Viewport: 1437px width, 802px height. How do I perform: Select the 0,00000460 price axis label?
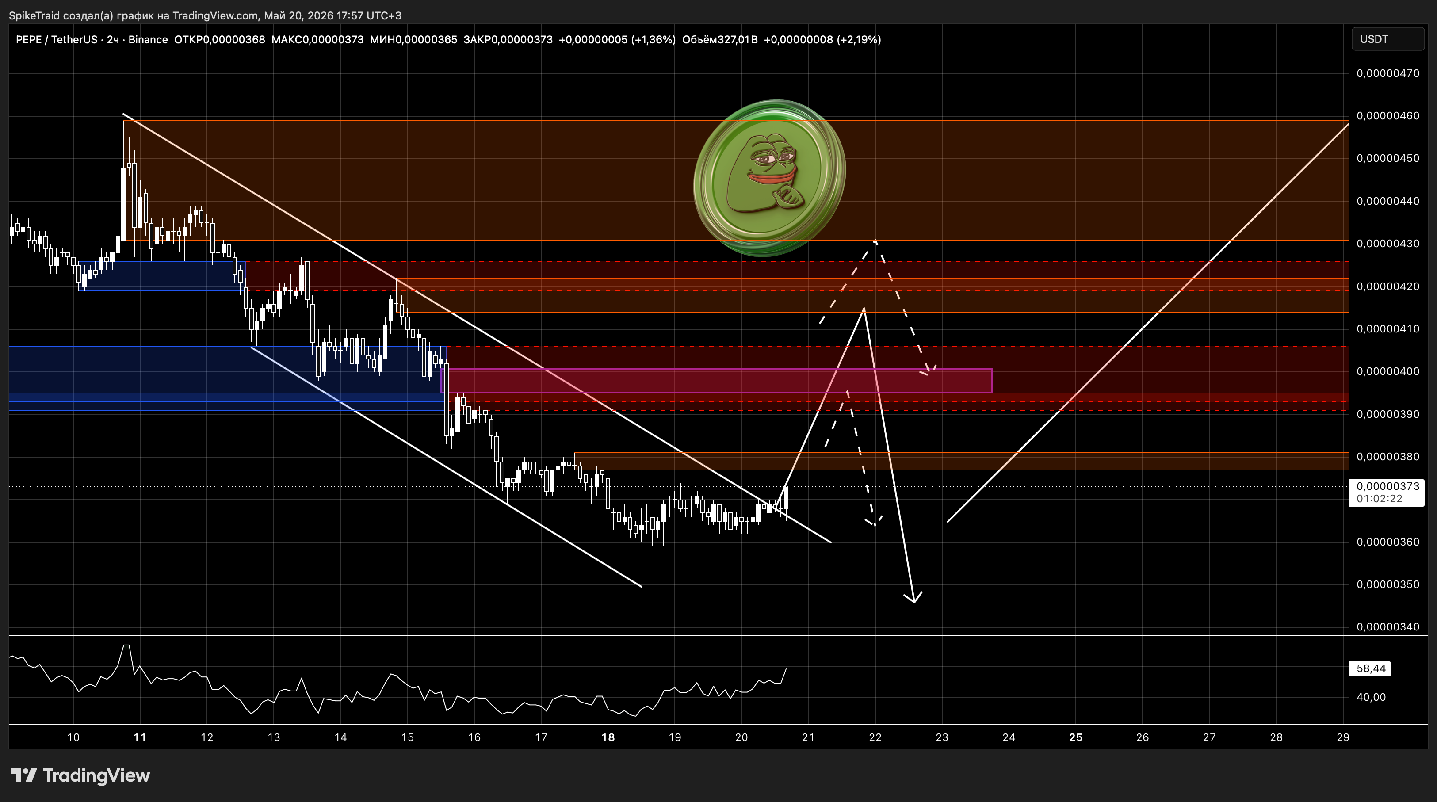coord(1388,116)
